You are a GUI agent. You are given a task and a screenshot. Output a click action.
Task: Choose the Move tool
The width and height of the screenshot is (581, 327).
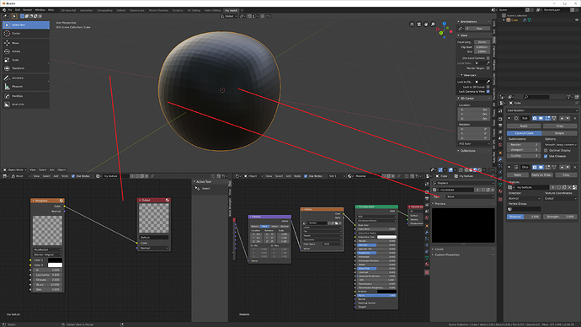click(x=26, y=43)
